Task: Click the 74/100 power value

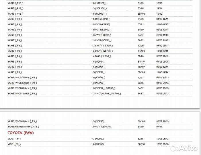Action: click(141, 51)
